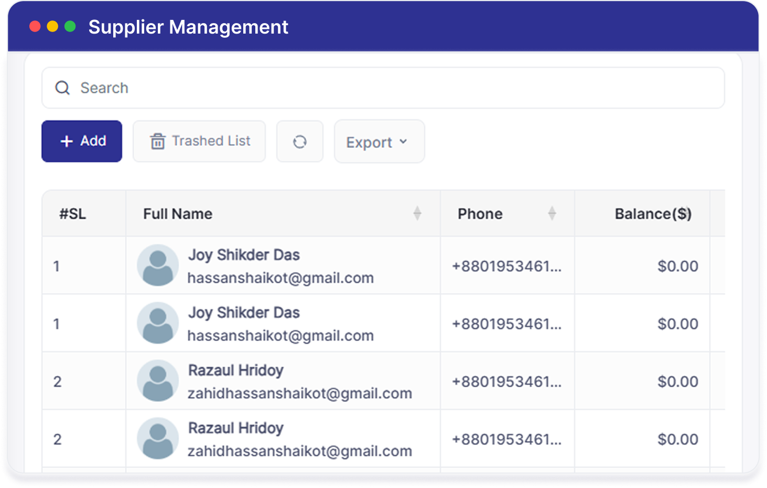The width and height of the screenshot is (767, 488).
Task: Click the last Razaul Hridoy avatar
Action: [158, 438]
